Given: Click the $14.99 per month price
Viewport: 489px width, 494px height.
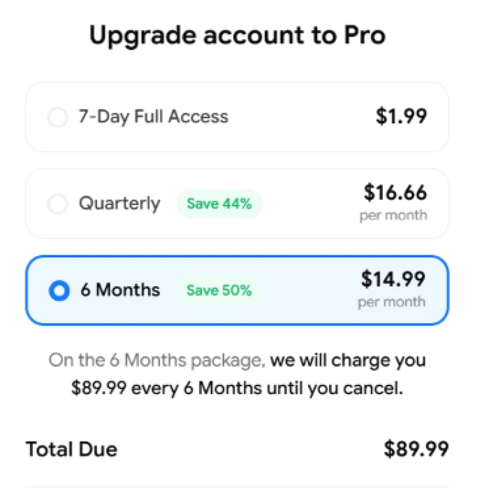Looking at the screenshot, I should [x=392, y=289].
